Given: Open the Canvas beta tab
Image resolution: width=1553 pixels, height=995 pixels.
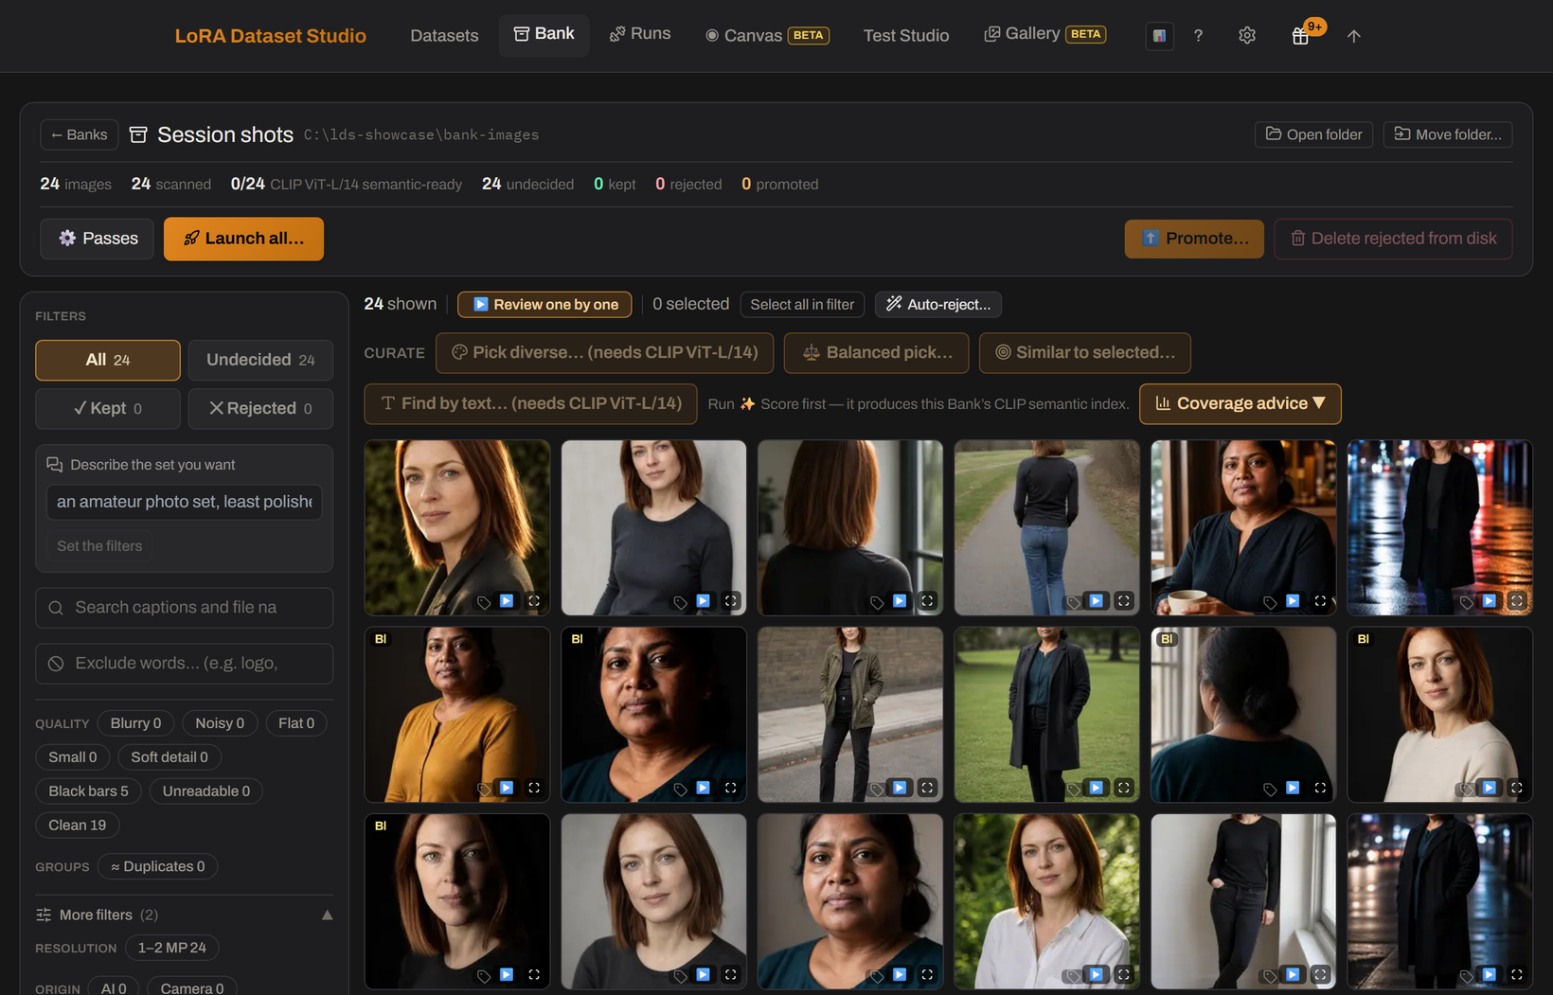Looking at the screenshot, I should coord(767,36).
